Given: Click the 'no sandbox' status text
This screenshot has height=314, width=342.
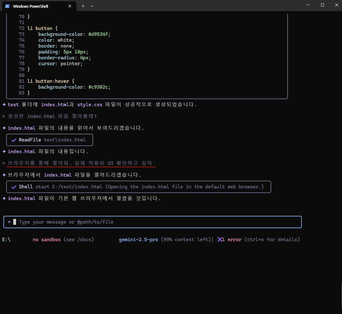Looking at the screenshot, I should click(47, 240).
